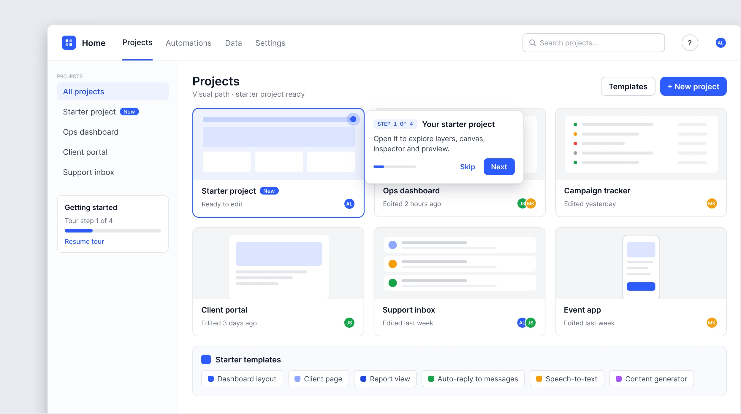The height and width of the screenshot is (414, 741).
Task: Choose the Dashboard layout template chip
Action: (242, 379)
